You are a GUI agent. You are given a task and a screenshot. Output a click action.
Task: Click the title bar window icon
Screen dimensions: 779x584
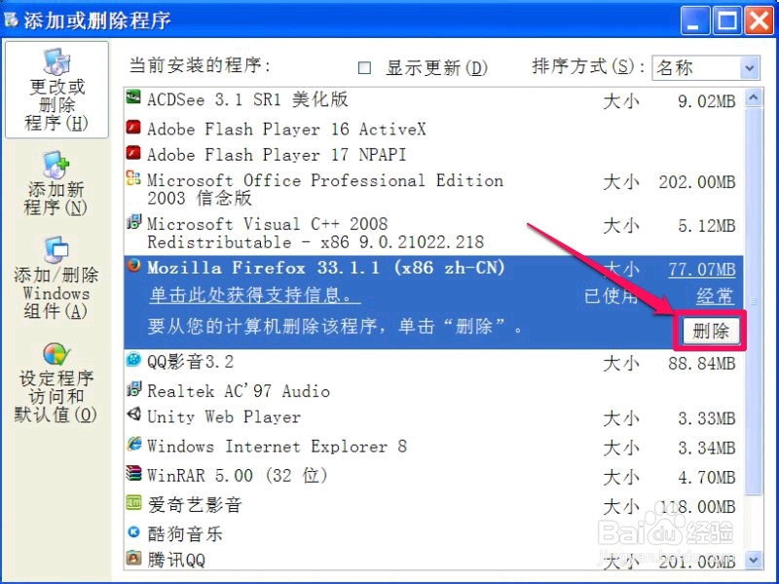click(11, 20)
